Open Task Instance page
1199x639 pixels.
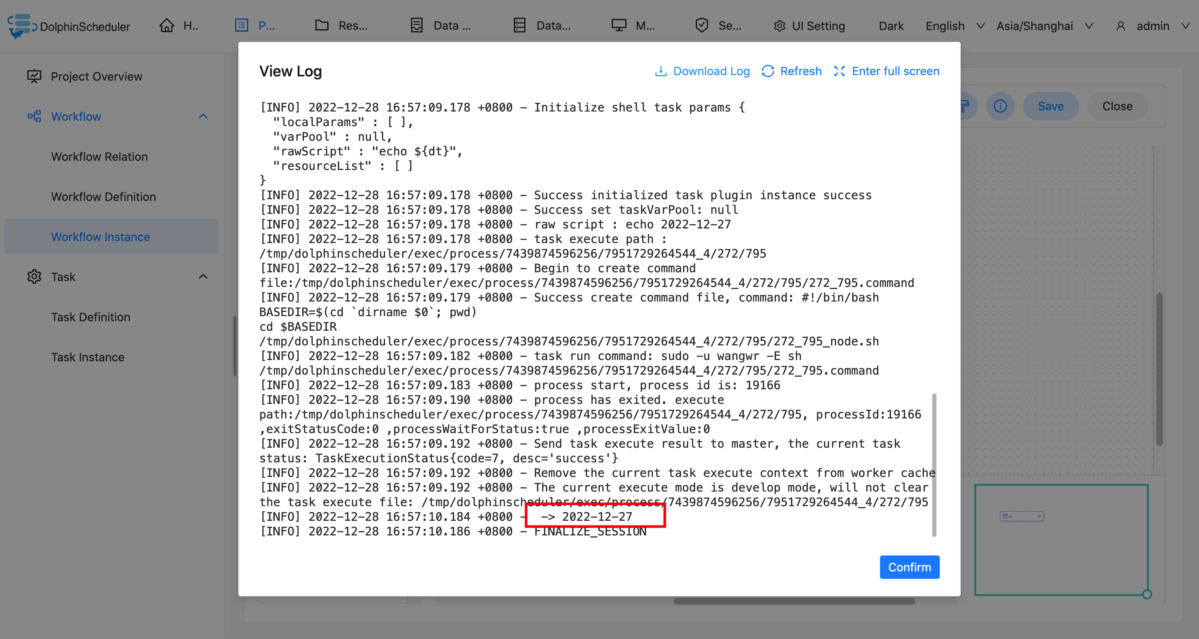87,357
